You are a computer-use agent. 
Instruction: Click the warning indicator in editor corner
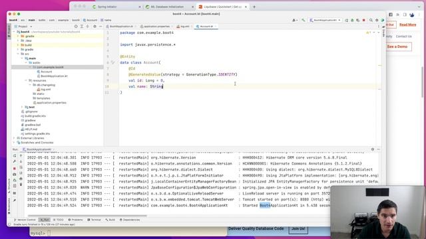[x=369, y=33]
